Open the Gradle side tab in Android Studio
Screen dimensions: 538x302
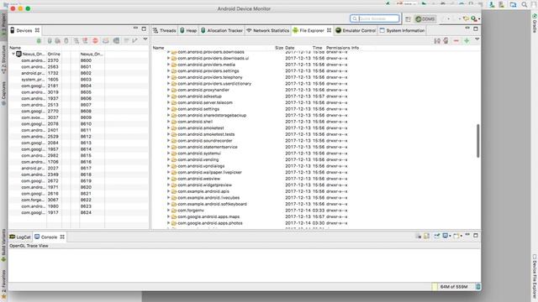pos(535,23)
